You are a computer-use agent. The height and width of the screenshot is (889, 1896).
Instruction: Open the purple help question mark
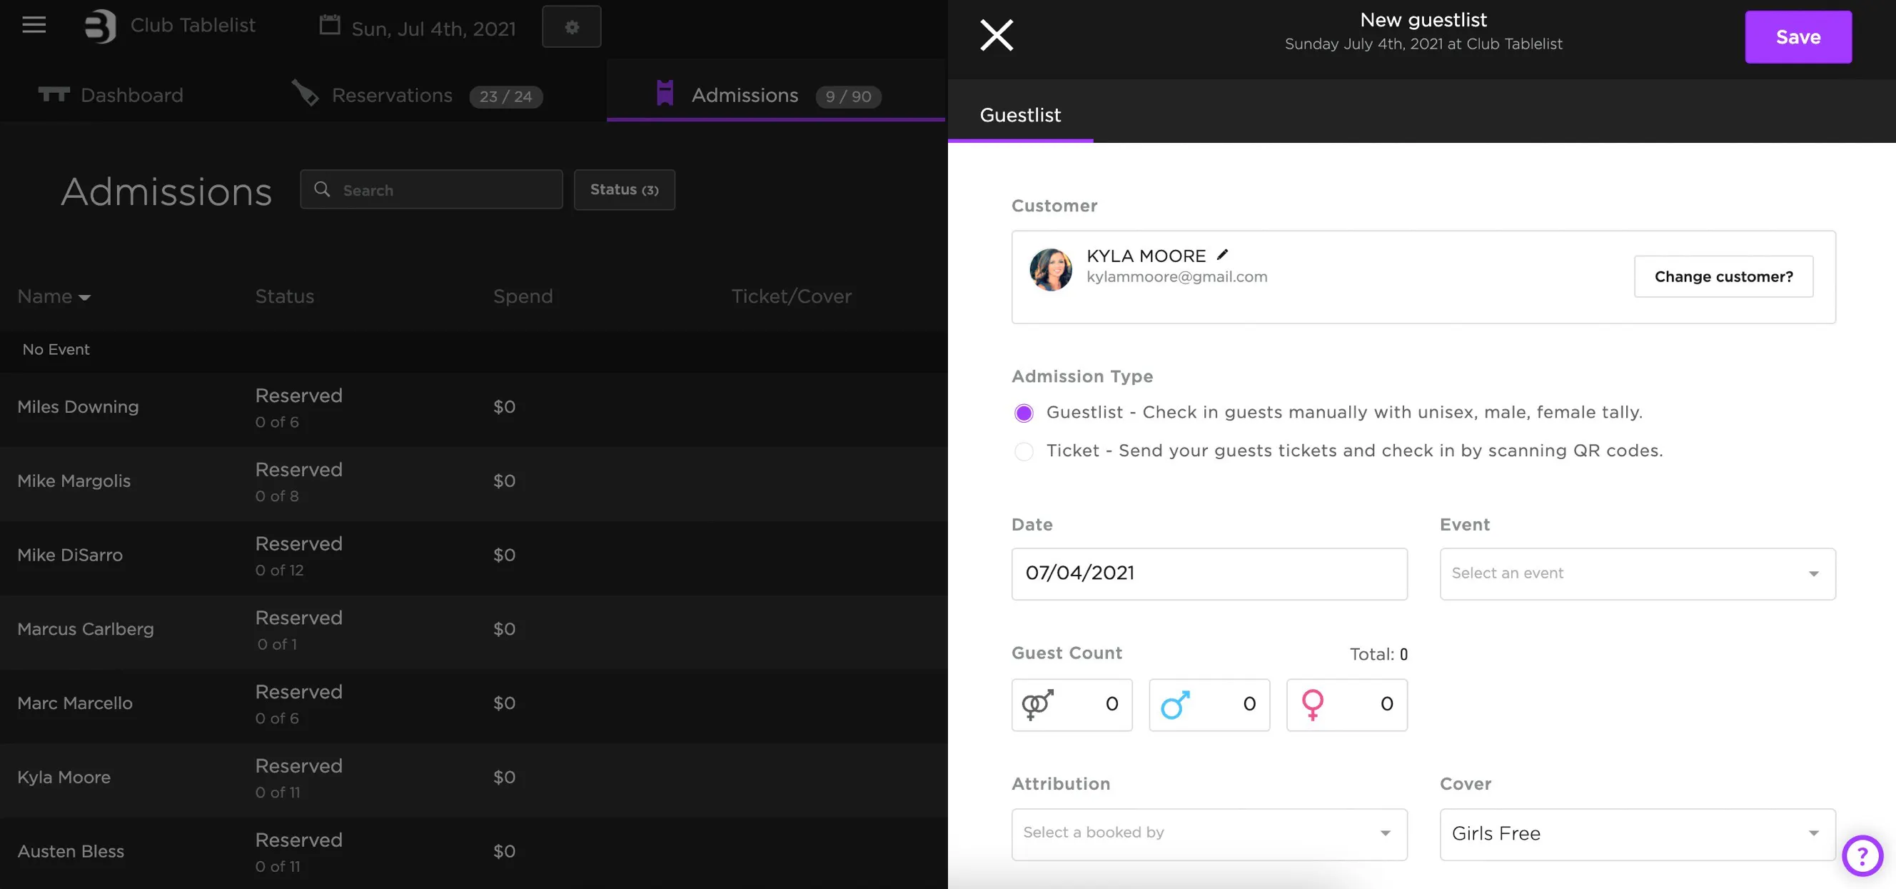(x=1862, y=856)
